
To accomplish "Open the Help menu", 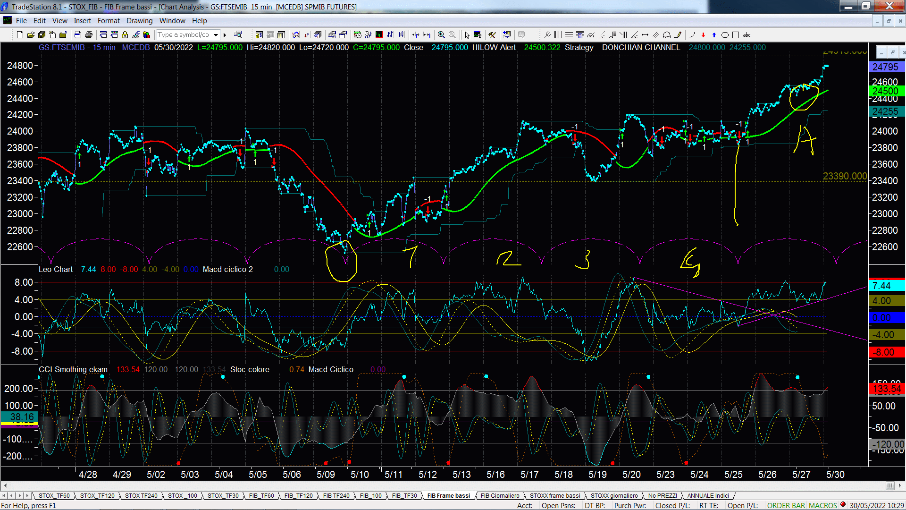I will pos(200,21).
